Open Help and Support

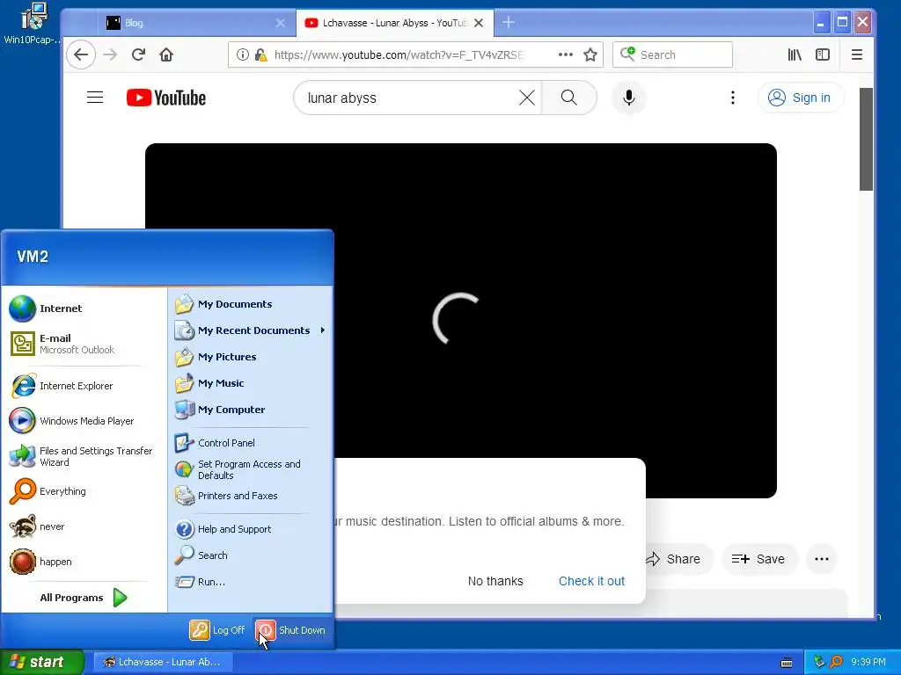point(223,529)
